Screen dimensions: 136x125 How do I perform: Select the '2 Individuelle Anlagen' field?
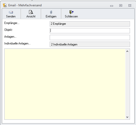90,44
